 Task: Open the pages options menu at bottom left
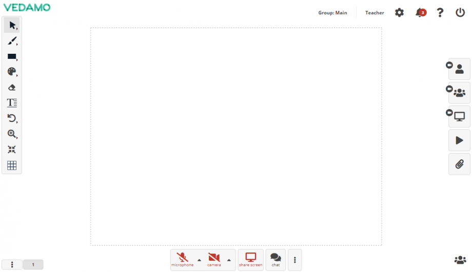12,264
